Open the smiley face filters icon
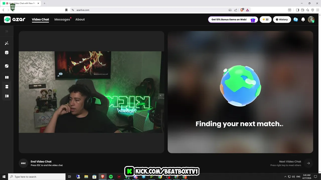Viewport: 321px width, 180px height. click(x=7, y=52)
